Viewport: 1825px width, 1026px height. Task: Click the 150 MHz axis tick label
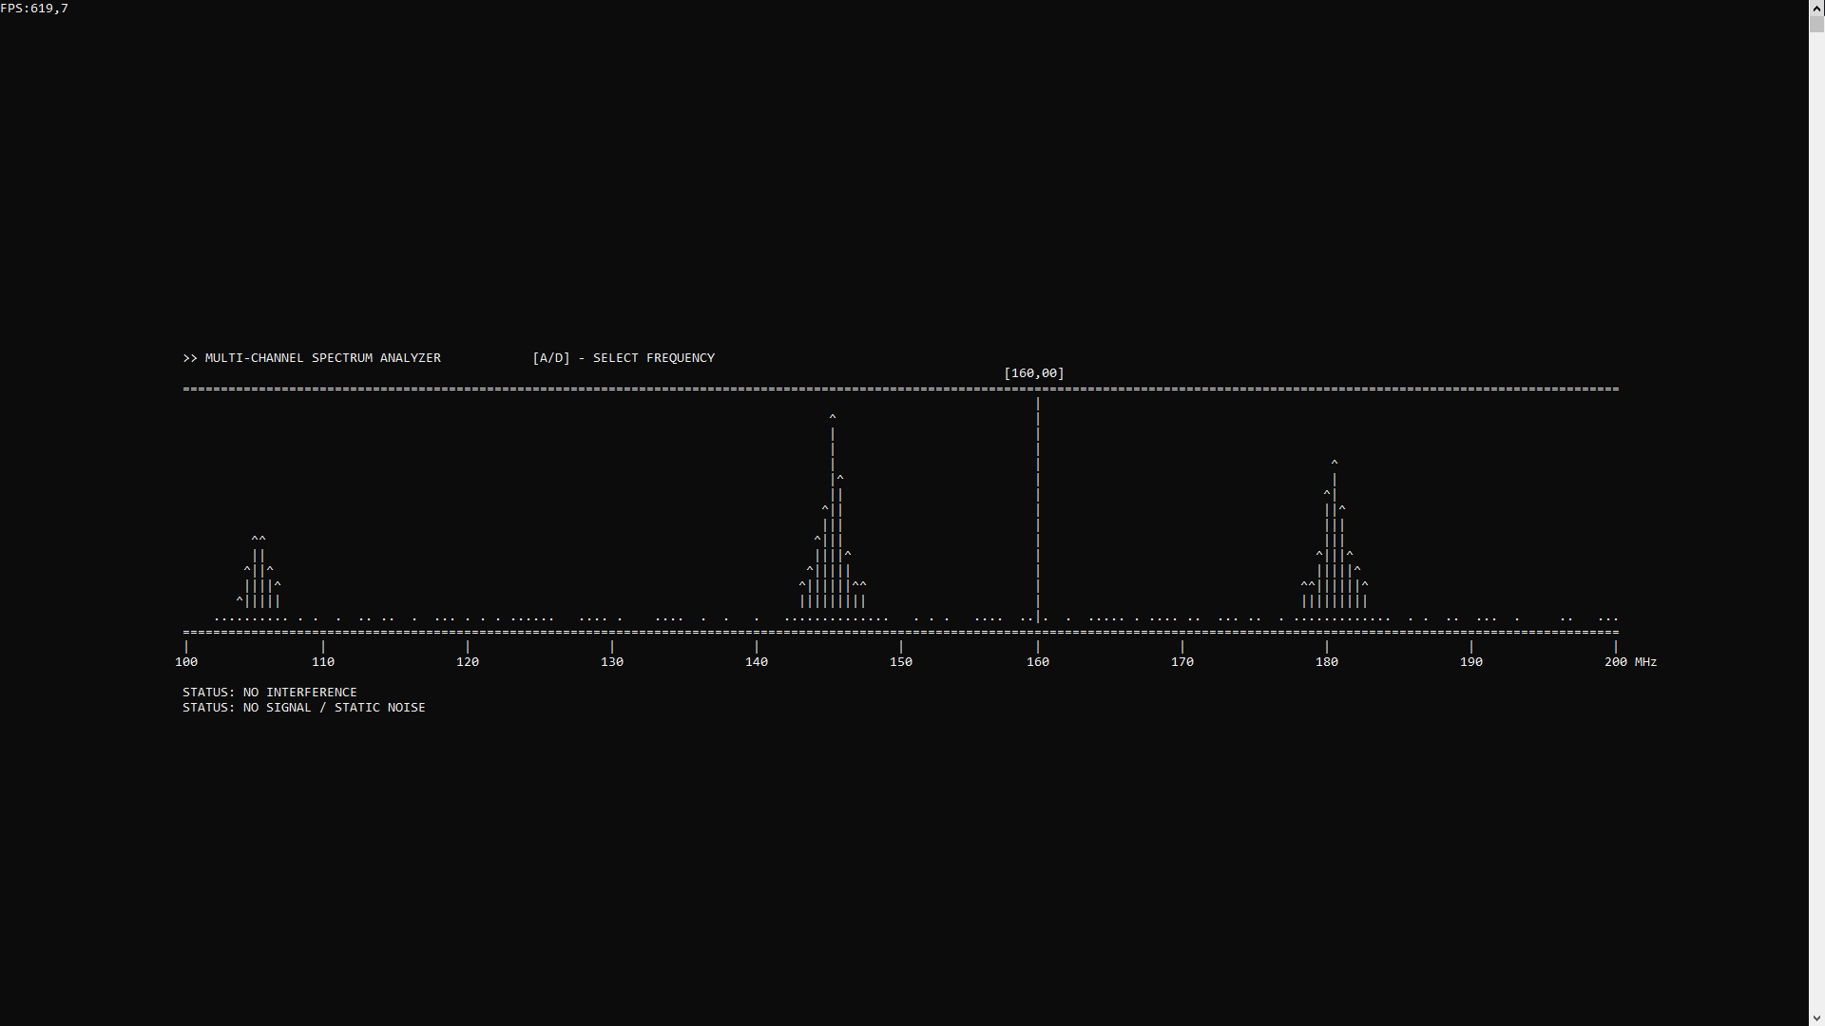pos(901,662)
